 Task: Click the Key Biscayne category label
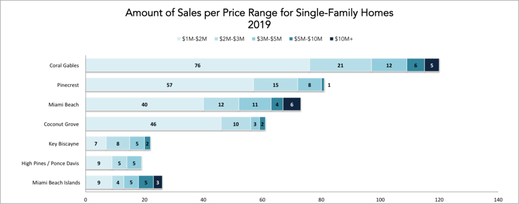pos(64,143)
